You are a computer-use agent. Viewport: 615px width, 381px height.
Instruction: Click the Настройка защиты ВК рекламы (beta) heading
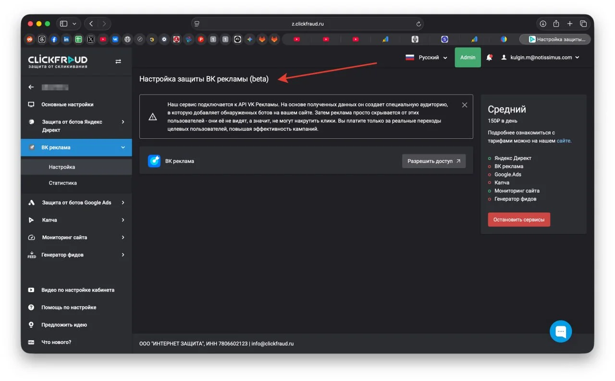click(x=204, y=79)
